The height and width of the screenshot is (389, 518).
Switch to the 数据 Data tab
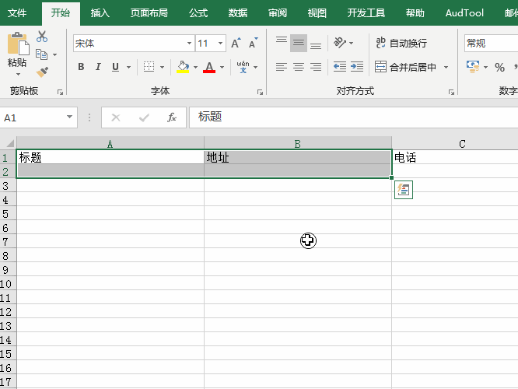(x=238, y=13)
